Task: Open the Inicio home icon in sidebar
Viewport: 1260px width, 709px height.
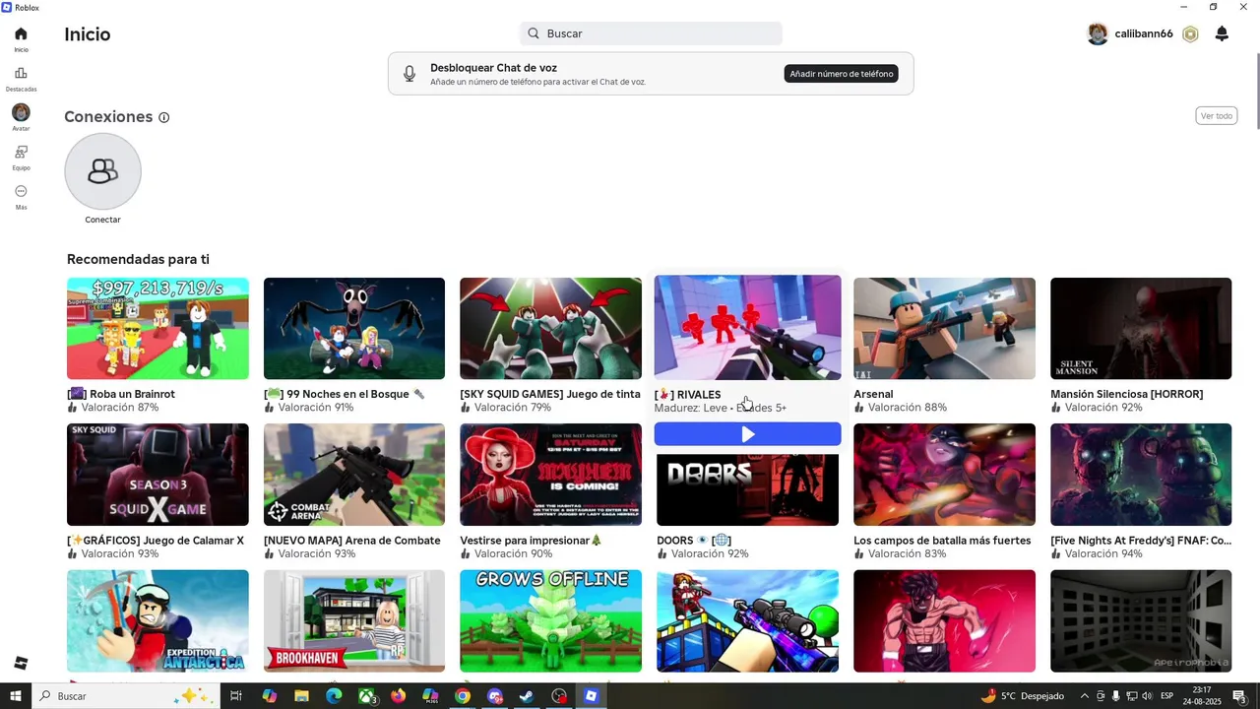Action: tap(21, 34)
